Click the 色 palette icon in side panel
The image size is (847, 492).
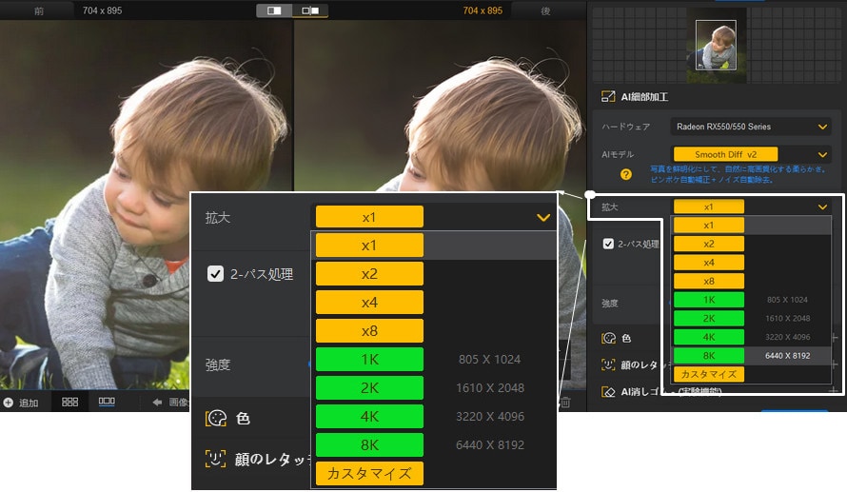(x=608, y=338)
